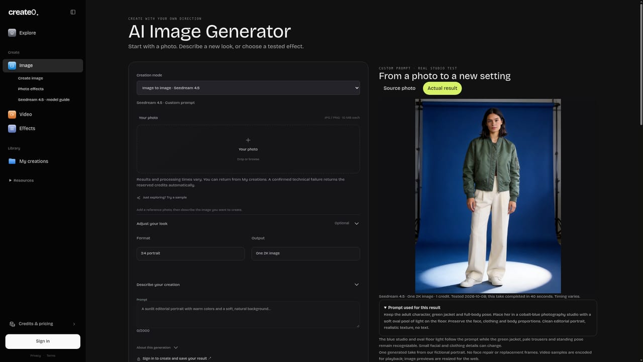Image resolution: width=643 pixels, height=362 pixels.
Task: Click the plus icon in photo upload
Action: click(248, 140)
